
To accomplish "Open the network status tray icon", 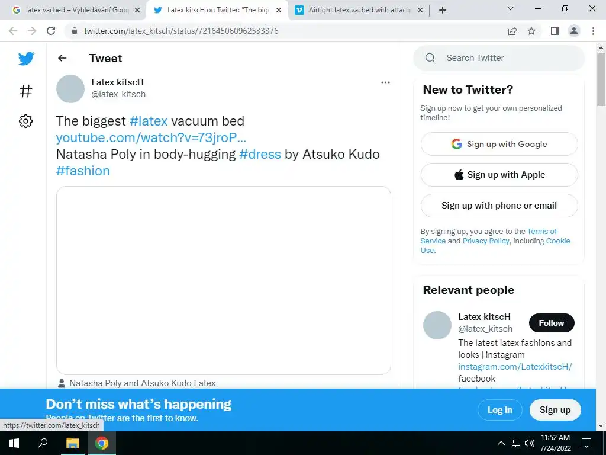I will (x=515, y=443).
